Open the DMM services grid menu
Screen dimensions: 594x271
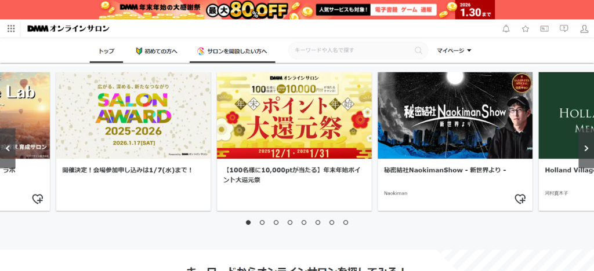pyautogui.click(x=11, y=28)
